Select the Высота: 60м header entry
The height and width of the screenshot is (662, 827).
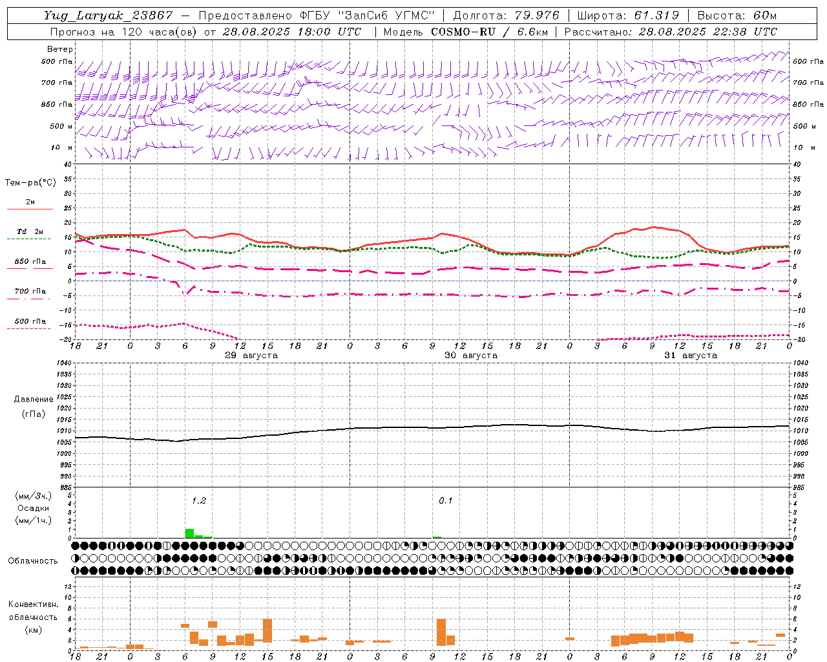tap(737, 16)
